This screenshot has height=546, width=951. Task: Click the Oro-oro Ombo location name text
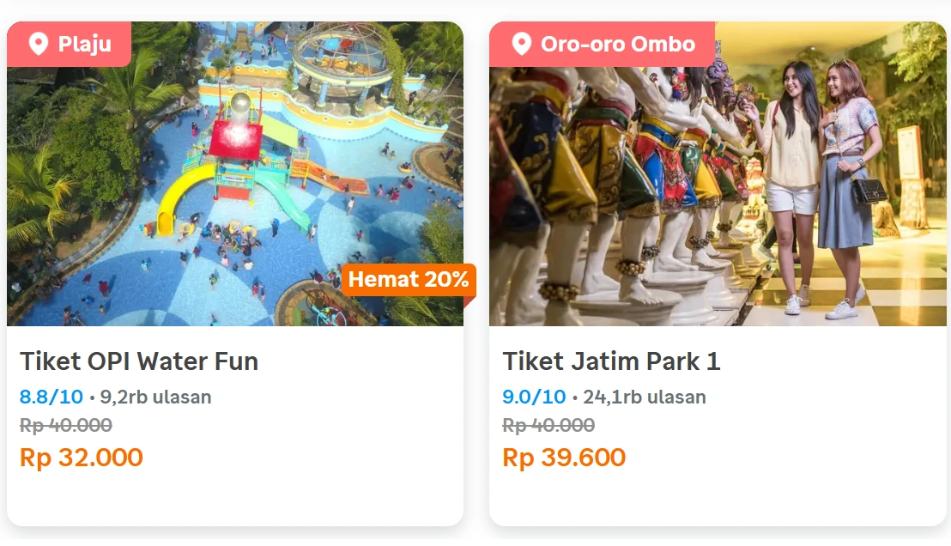pyautogui.click(x=618, y=44)
